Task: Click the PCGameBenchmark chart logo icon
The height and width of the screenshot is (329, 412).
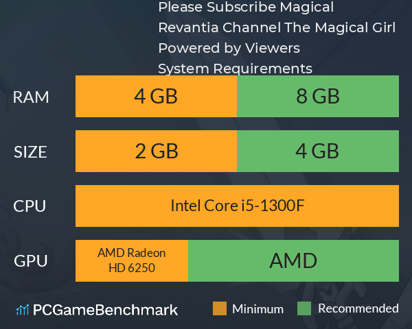Action: (23, 310)
